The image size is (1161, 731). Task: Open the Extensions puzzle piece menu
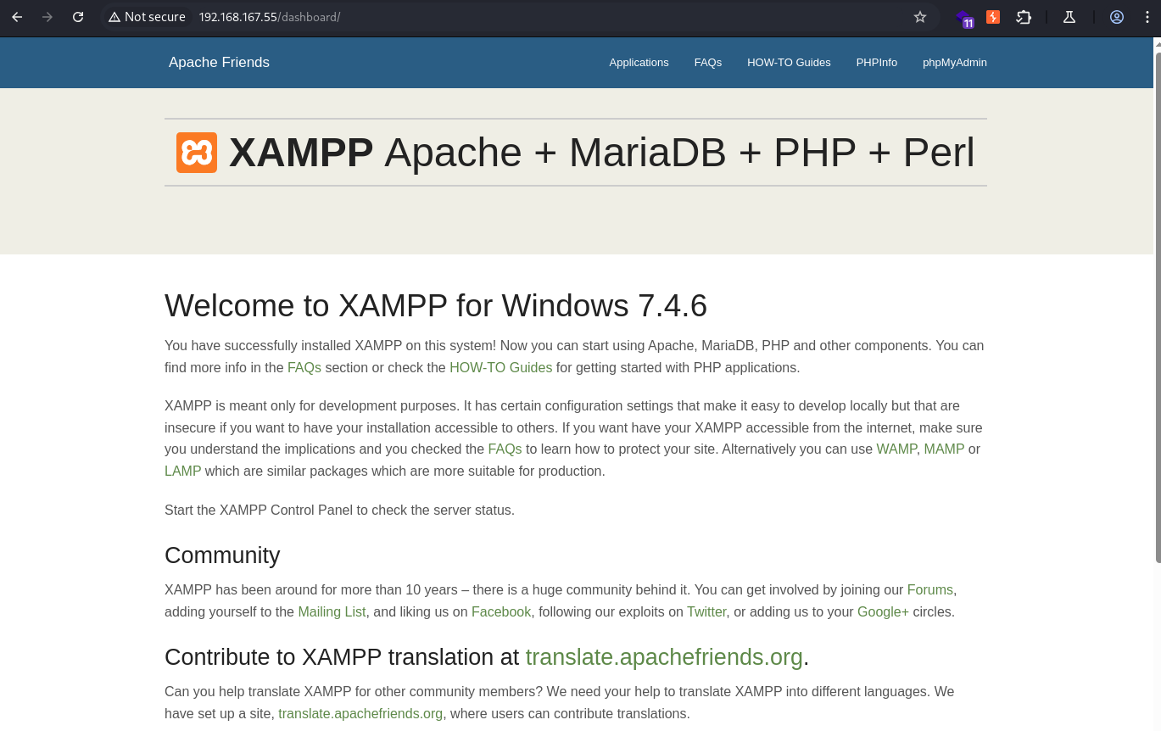coord(1024,17)
